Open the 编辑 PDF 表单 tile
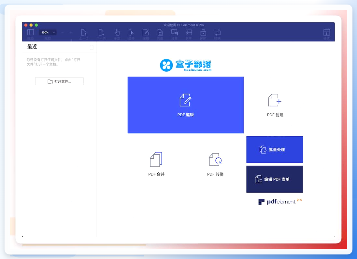357x259 pixels. tap(275, 179)
